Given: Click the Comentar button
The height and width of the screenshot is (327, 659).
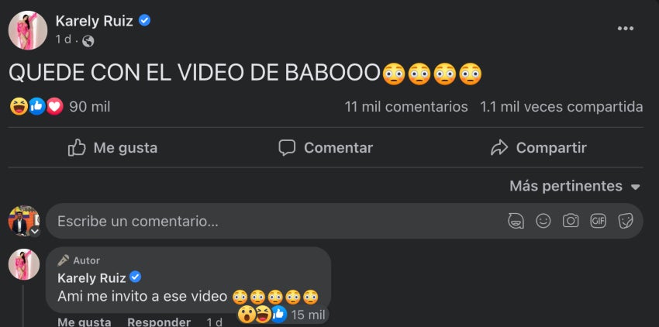Looking at the screenshot, I should tap(326, 148).
